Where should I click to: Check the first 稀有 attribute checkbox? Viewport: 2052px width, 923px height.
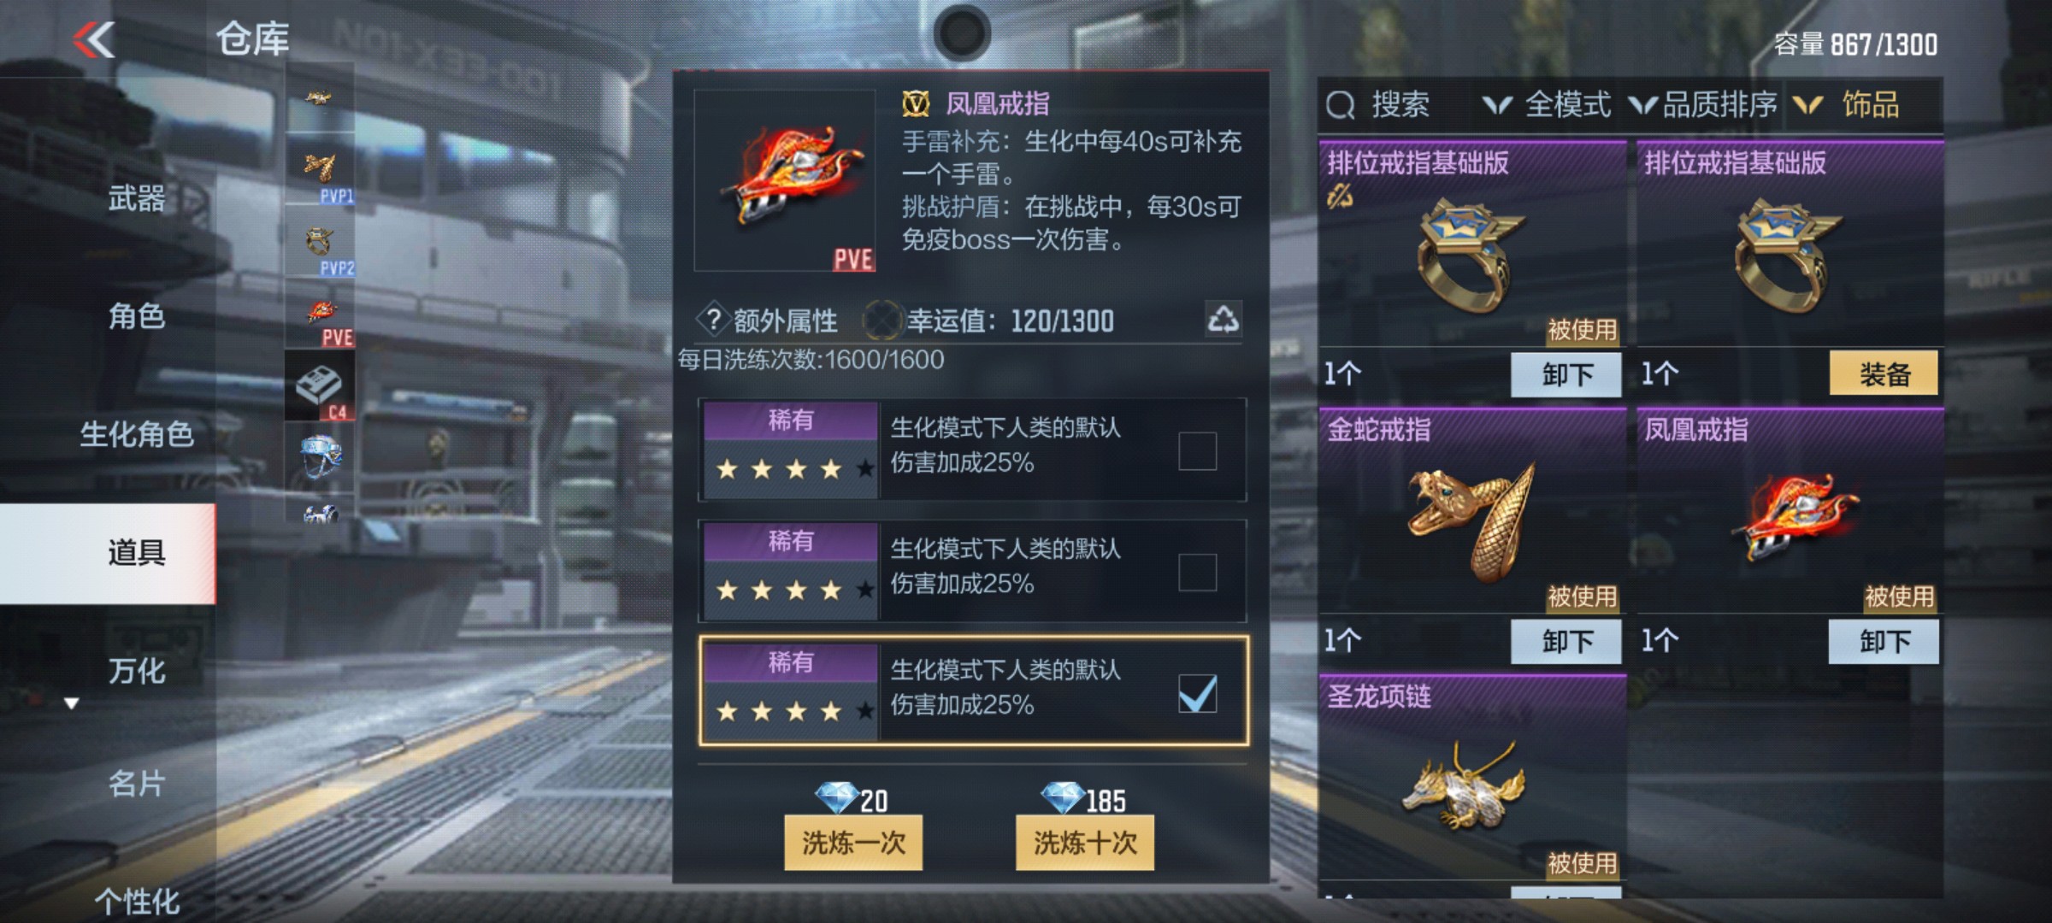(1197, 450)
